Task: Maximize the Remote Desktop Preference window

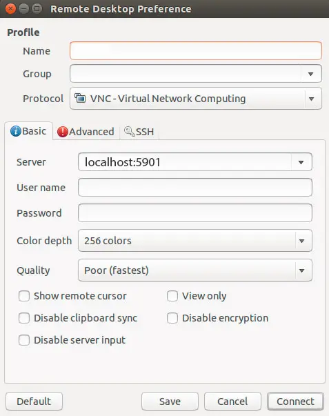Action: click(x=37, y=9)
